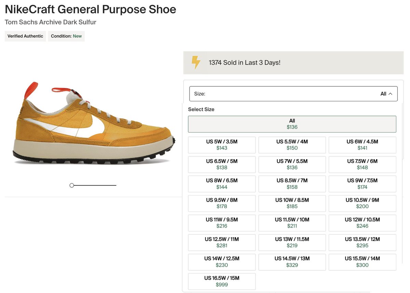The width and height of the screenshot is (410, 293).
Task: Click Tom Sachs Archive Dark Sulfur subtitle
Action: click(x=51, y=22)
